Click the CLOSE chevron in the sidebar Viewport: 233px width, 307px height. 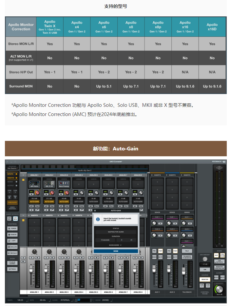tap(15, 191)
